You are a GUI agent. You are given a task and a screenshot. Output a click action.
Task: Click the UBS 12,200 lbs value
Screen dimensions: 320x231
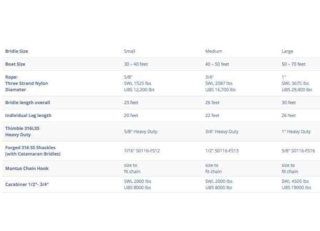tap(139, 90)
